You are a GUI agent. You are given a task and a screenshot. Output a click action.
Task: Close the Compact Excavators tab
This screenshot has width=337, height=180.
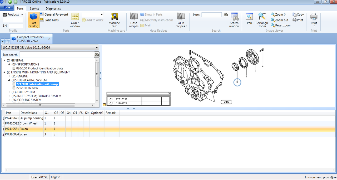point(49,39)
